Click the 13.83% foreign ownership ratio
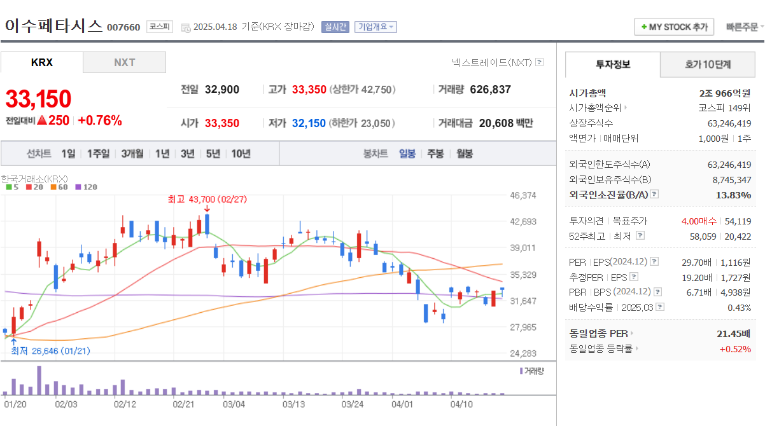765x426 pixels. tap(733, 195)
